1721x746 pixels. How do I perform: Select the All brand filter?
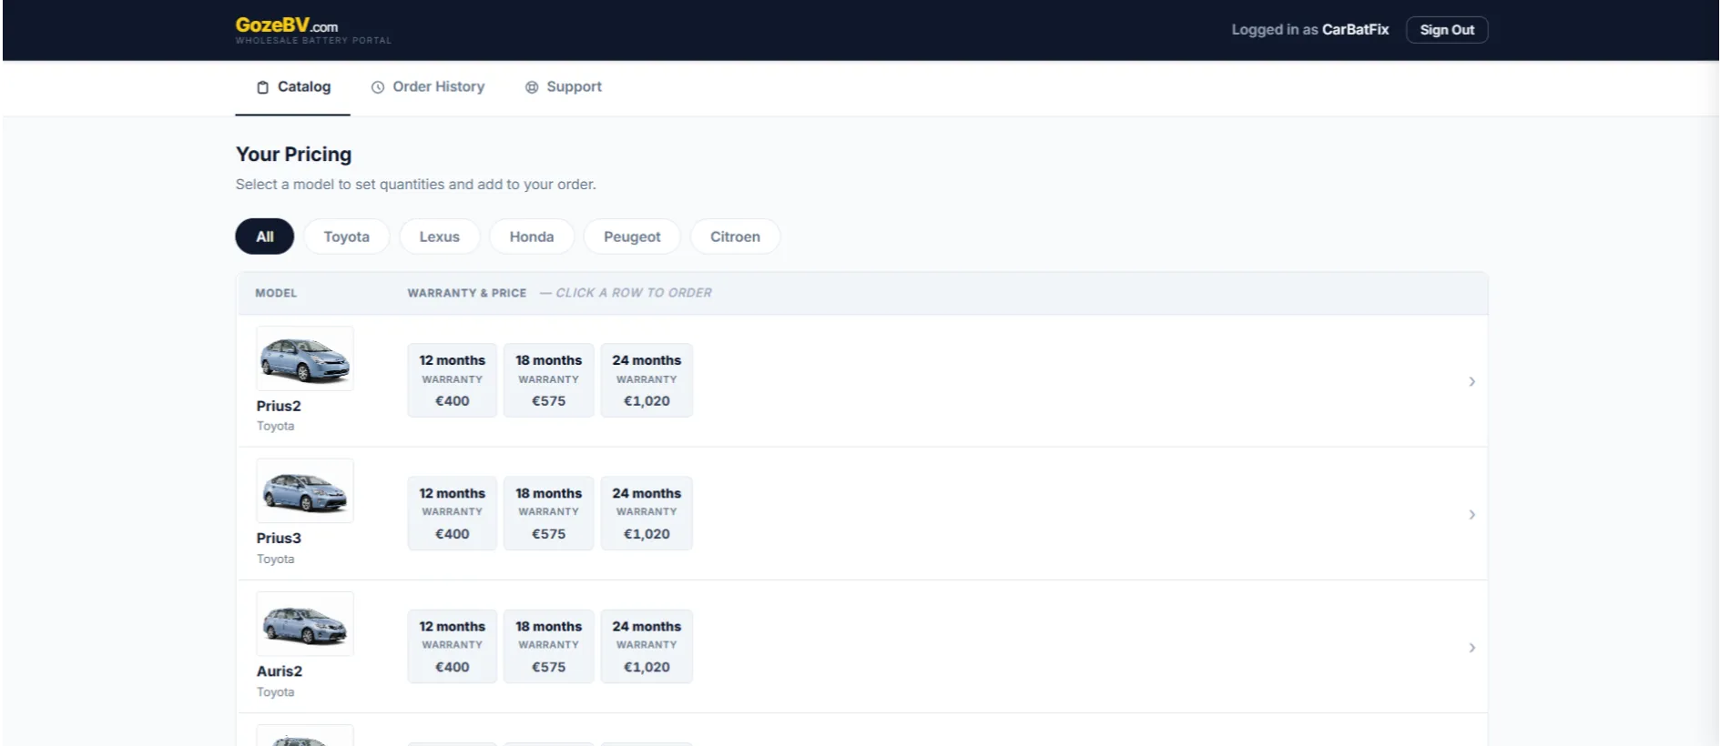pyautogui.click(x=265, y=237)
